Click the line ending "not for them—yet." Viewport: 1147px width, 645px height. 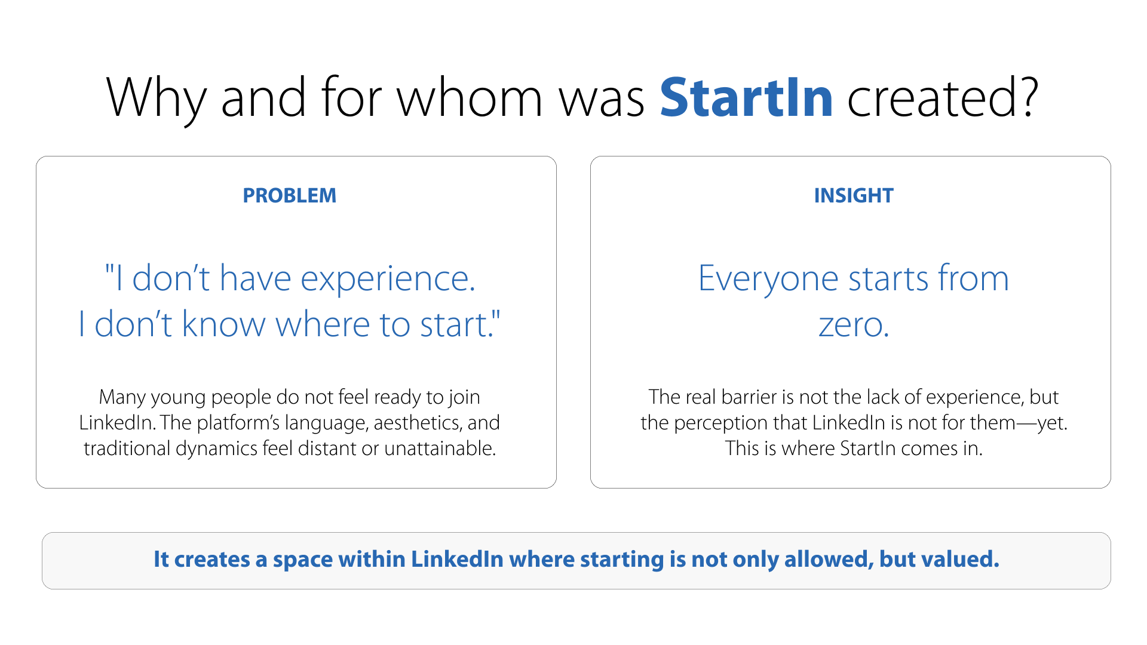(853, 423)
